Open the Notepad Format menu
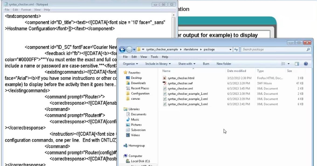Viewport: 317px width, 166px height. 26,10
